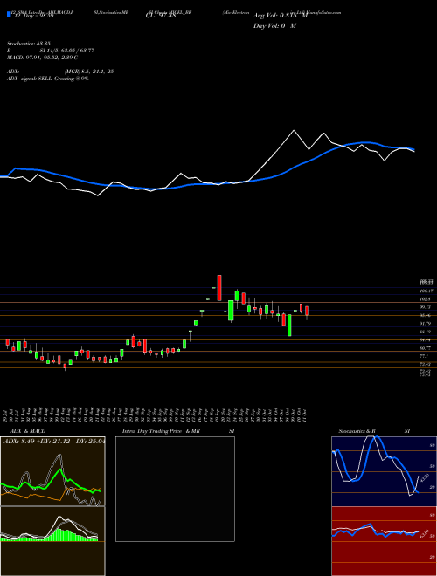Click the highest peak of the white price line
Screen dimensions: 437x576
click(x=294, y=130)
